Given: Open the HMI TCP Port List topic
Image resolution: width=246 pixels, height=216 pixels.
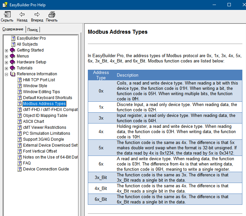Looking at the screenshot, I should coord(39,80).
